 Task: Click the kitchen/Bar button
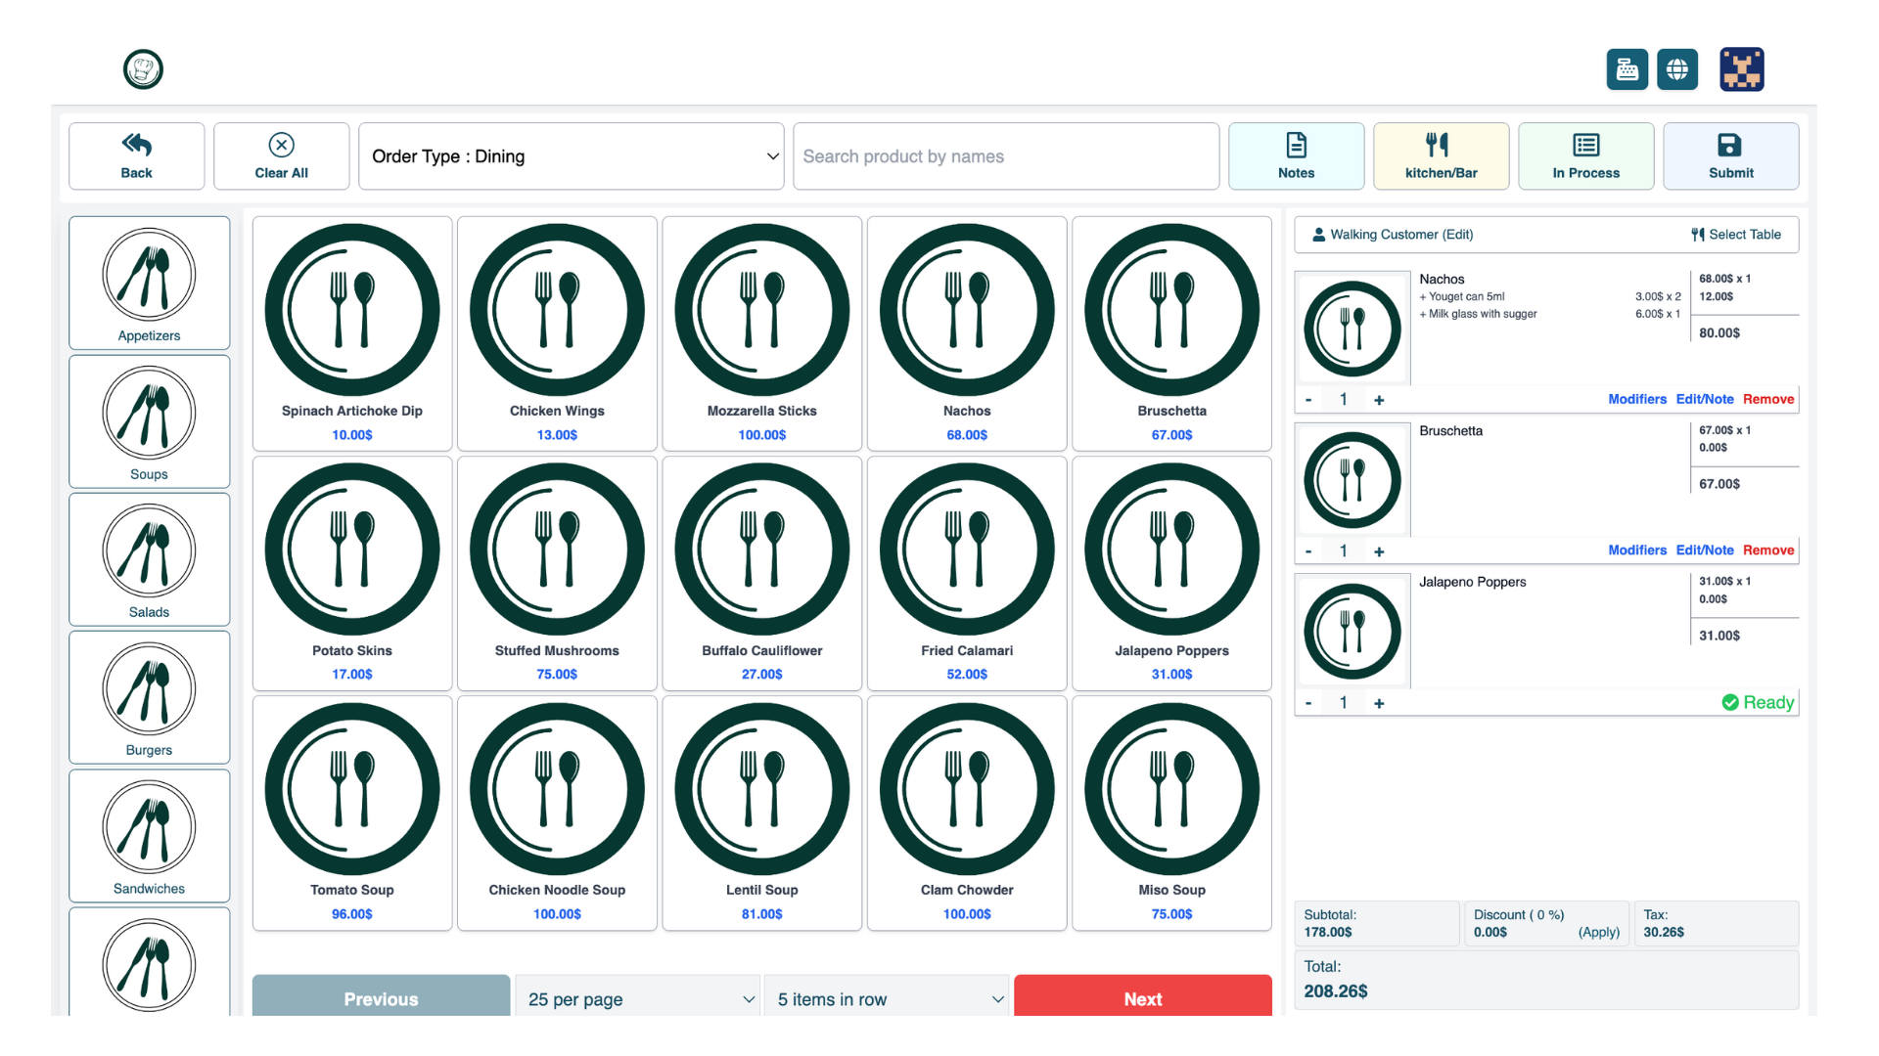(1441, 155)
